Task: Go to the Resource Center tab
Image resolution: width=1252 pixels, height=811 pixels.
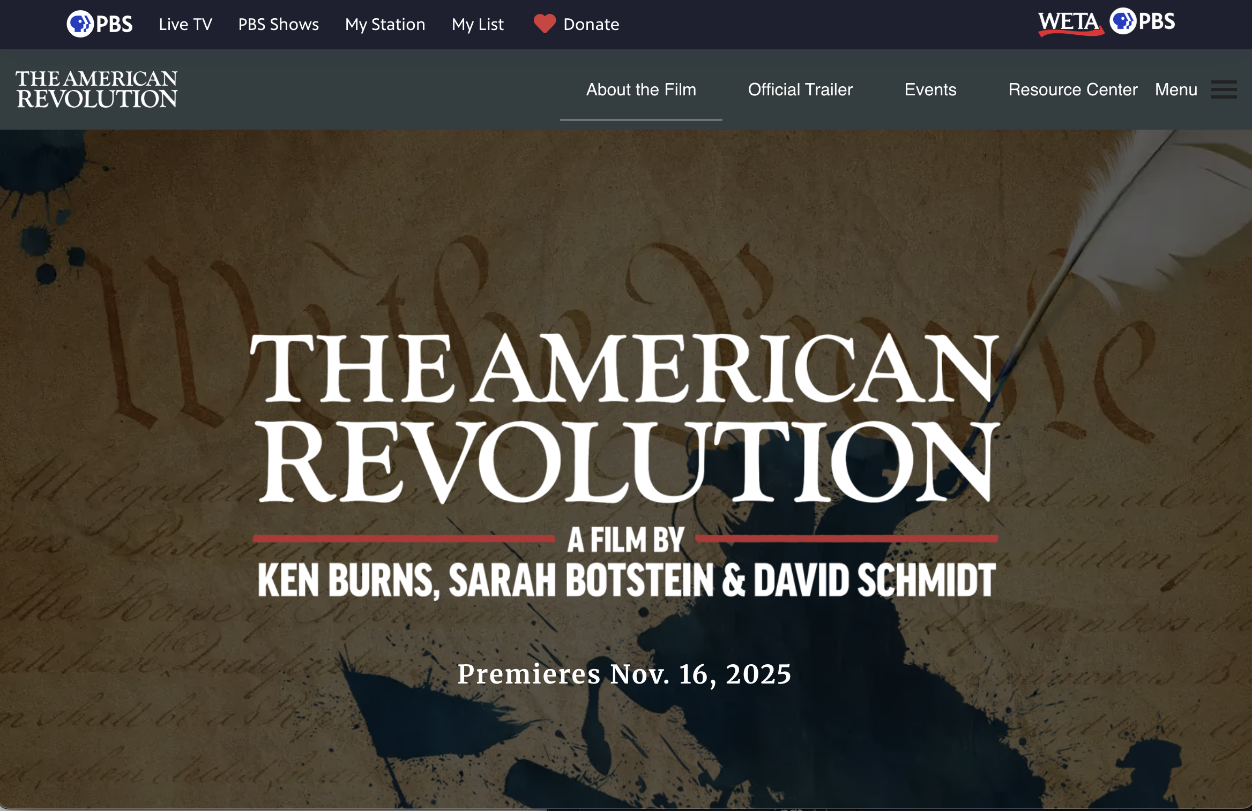Action: click(x=1072, y=89)
